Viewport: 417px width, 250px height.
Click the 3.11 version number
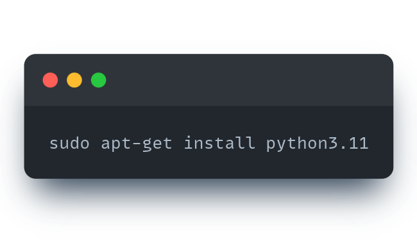point(348,144)
